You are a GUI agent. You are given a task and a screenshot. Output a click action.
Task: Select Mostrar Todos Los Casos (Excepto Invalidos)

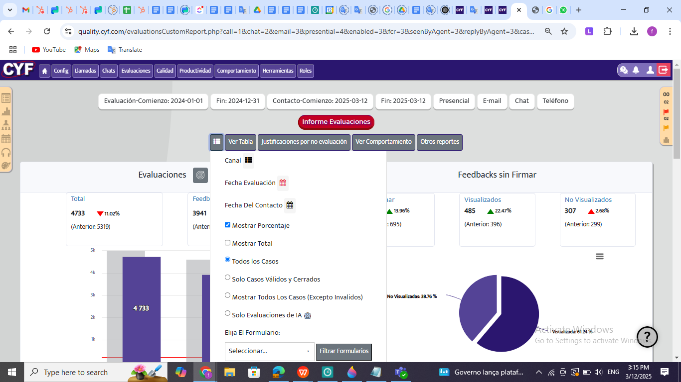tap(227, 295)
